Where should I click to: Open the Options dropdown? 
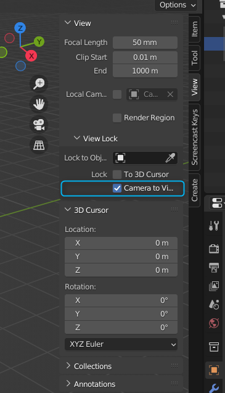(x=176, y=5)
